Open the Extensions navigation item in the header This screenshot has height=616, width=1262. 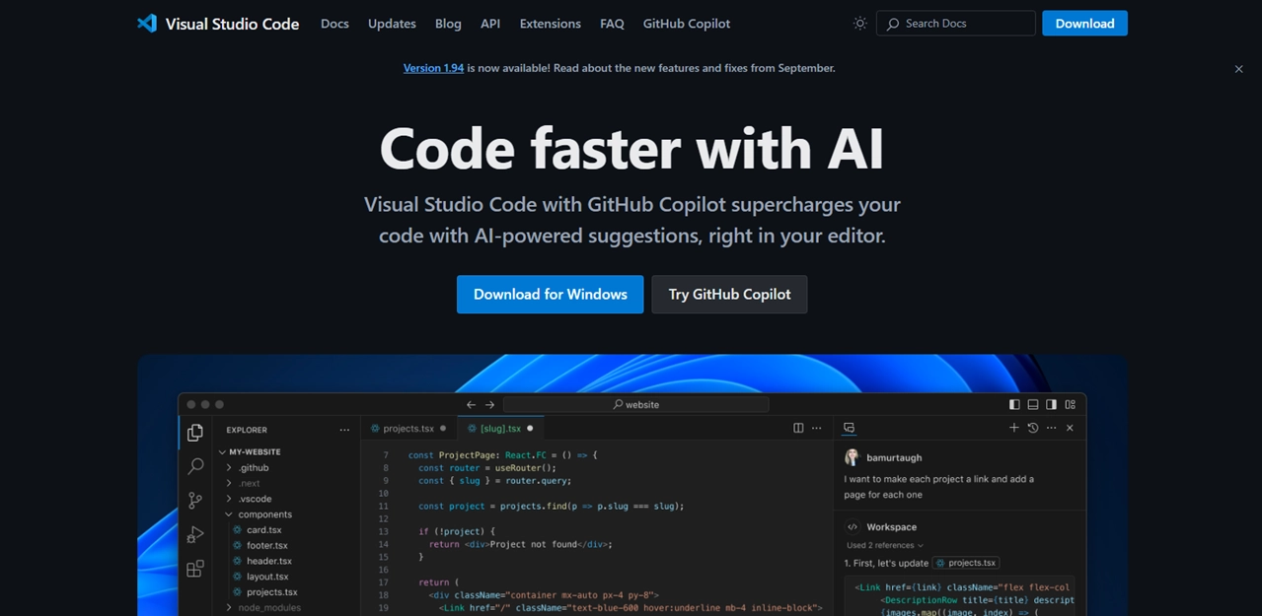point(551,24)
